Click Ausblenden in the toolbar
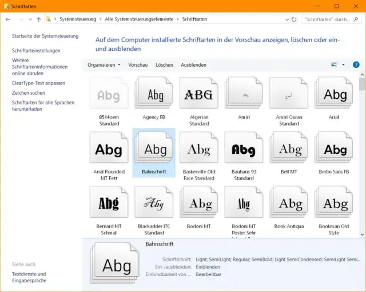The height and width of the screenshot is (292, 366). (193, 65)
